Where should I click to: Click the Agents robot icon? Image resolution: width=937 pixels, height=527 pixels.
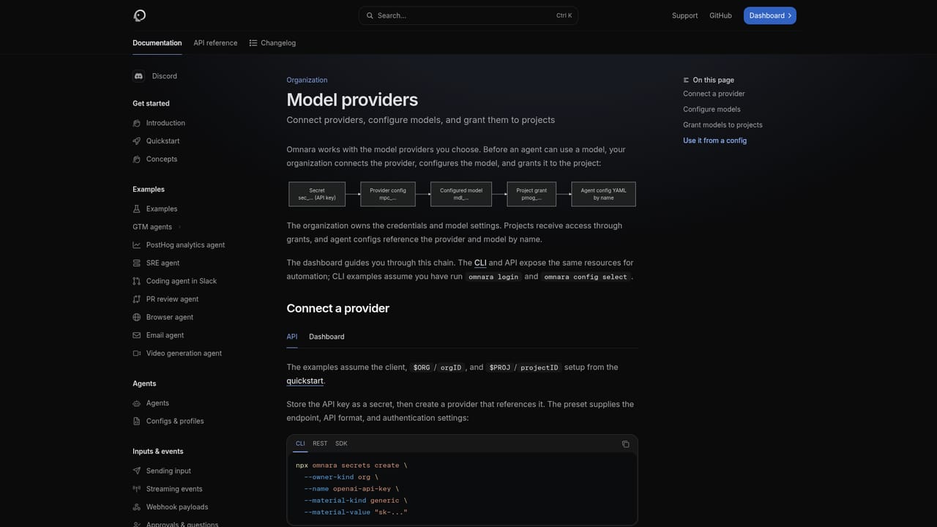tap(137, 403)
